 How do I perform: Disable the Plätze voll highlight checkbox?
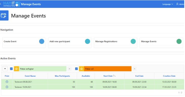pyautogui.click(x=76, y=69)
